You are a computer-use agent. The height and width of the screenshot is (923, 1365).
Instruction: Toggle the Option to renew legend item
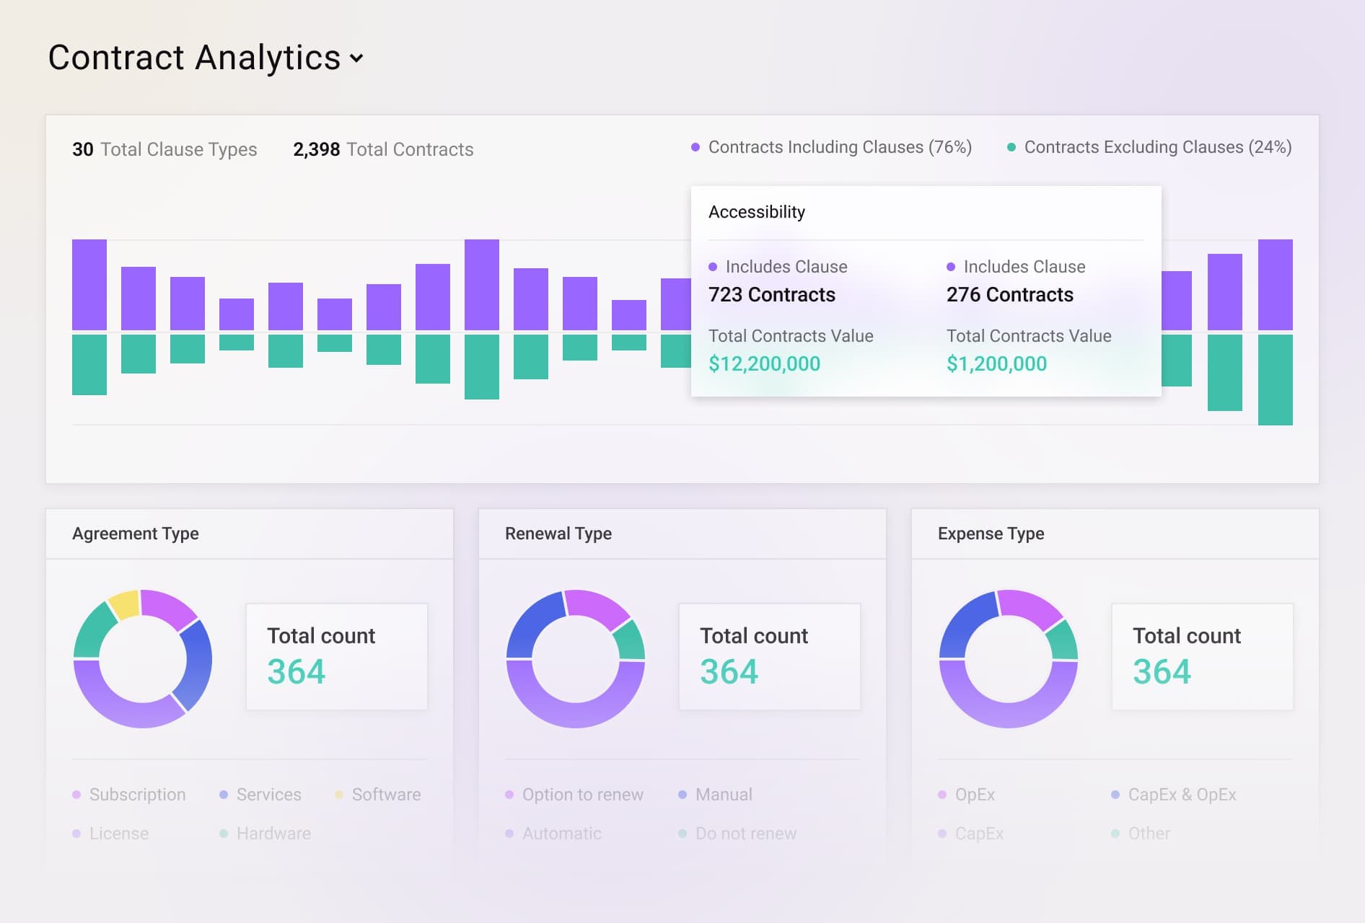[574, 795]
